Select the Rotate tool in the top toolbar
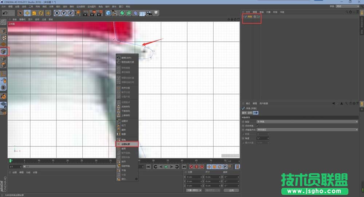Viewport: 364px width, 197px height. tap(41, 13)
